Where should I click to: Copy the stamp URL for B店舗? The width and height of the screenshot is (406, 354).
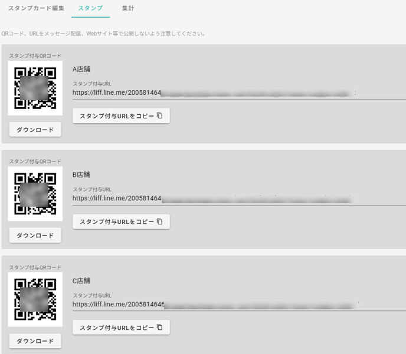(121, 221)
